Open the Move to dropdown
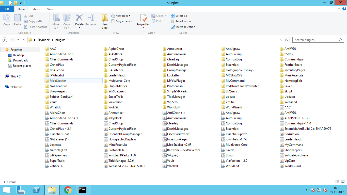This screenshot has width=347, height=195. (x=56, y=26)
